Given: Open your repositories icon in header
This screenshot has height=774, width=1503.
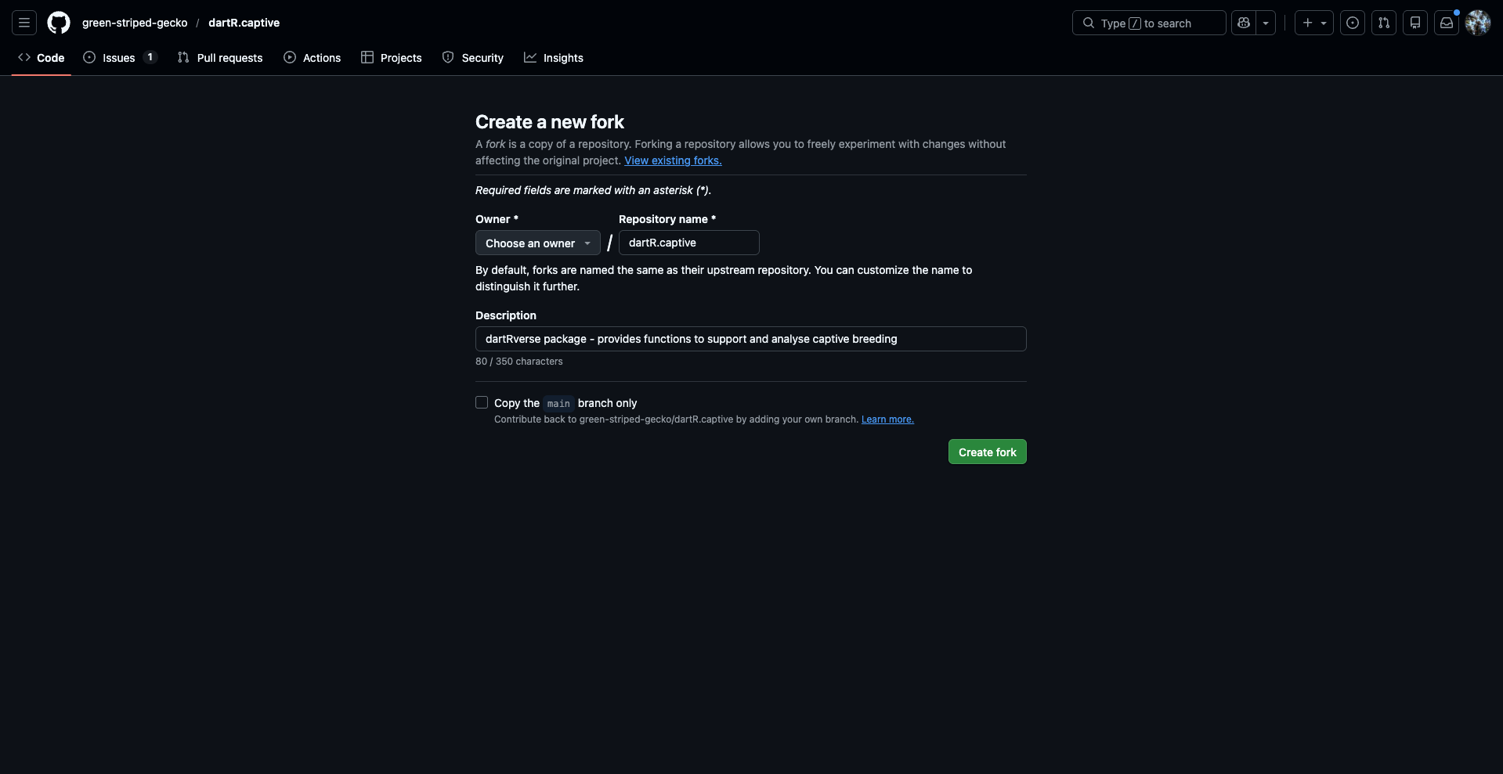Looking at the screenshot, I should tap(1415, 23).
